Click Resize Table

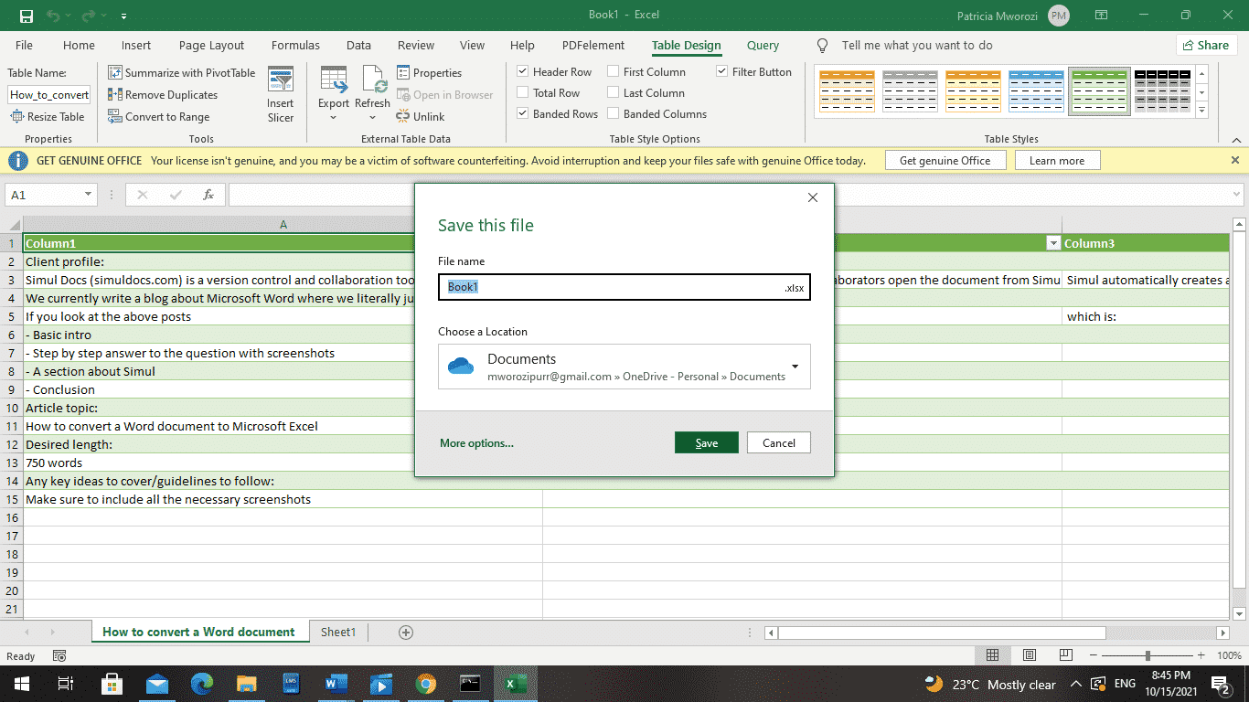click(x=48, y=116)
